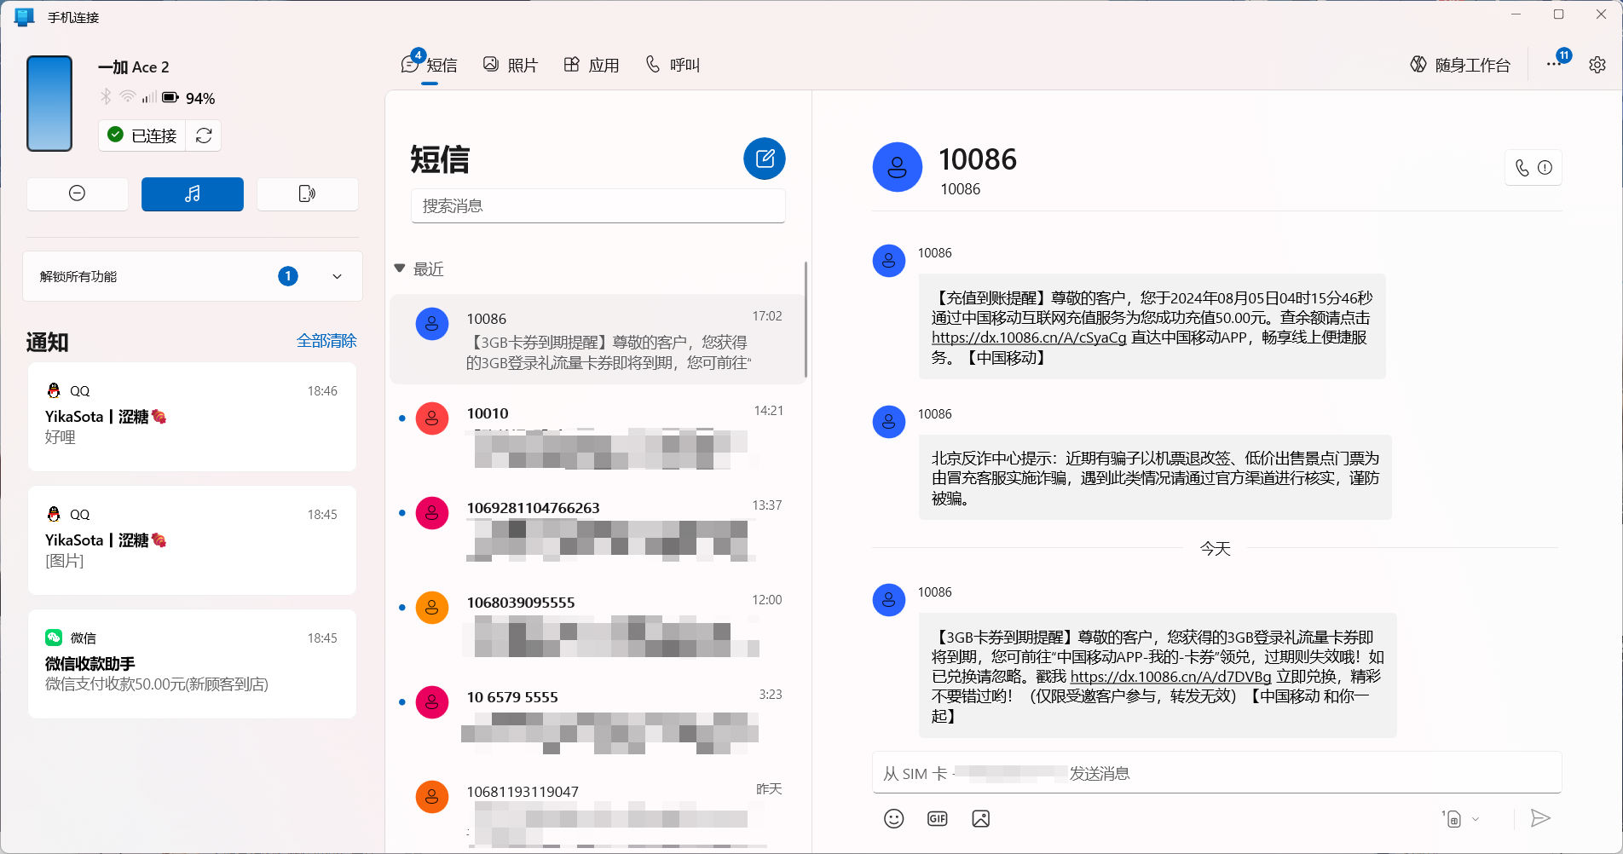The width and height of the screenshot is (1623, 854).
Task: Click the 充值到账提醒 message bubble
Action: [1152, 326]
